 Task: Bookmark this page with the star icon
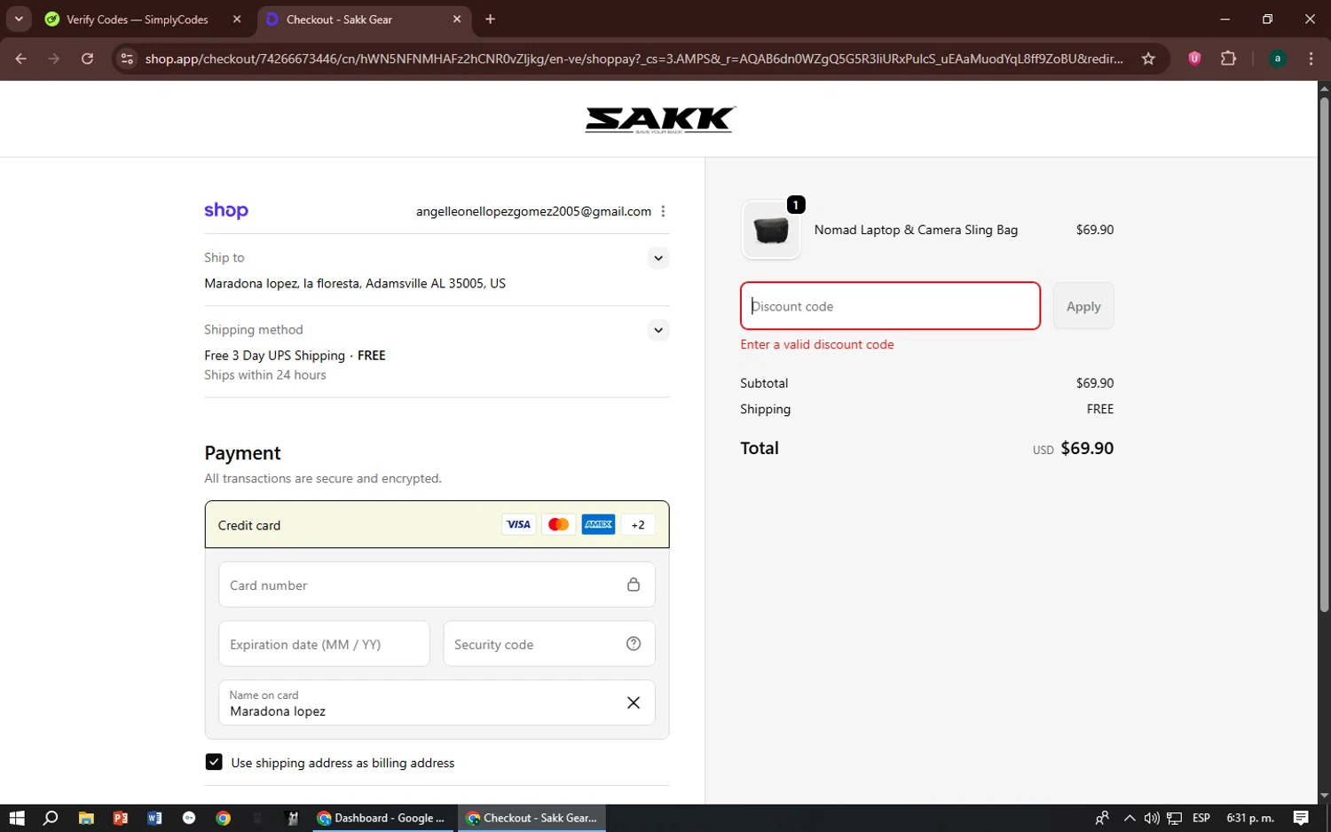(1148, 59)
